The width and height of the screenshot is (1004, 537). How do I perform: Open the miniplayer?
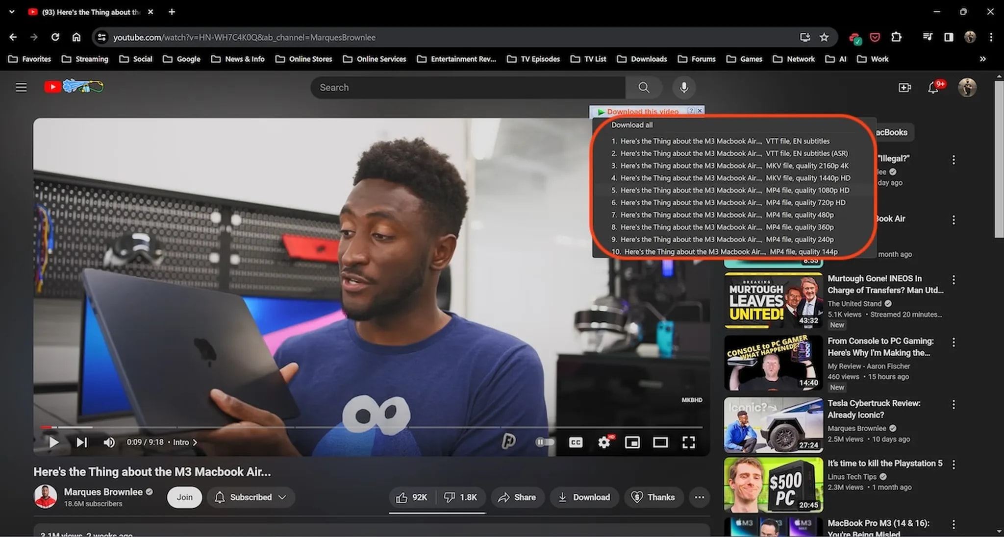click(632, 442)
